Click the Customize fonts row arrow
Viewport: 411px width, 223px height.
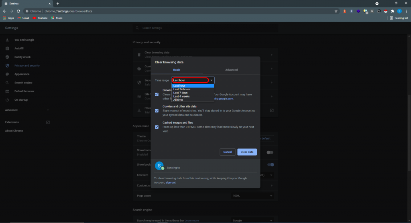[x=272, y=186]
